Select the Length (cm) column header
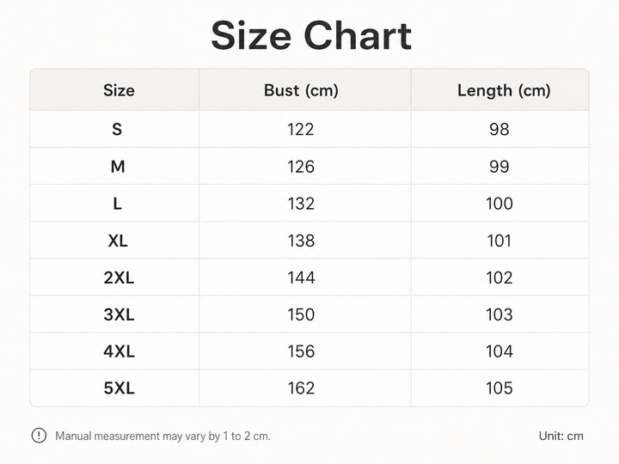This screenshot has width=619, height=464. coord(504,91)
